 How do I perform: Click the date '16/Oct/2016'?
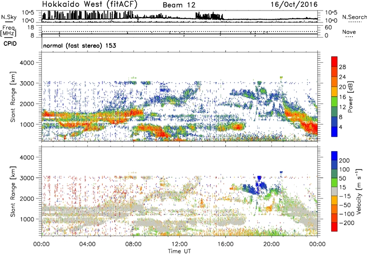click(x=294, y=5)
